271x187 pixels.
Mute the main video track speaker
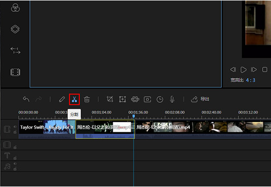click(x=15, y=127)
